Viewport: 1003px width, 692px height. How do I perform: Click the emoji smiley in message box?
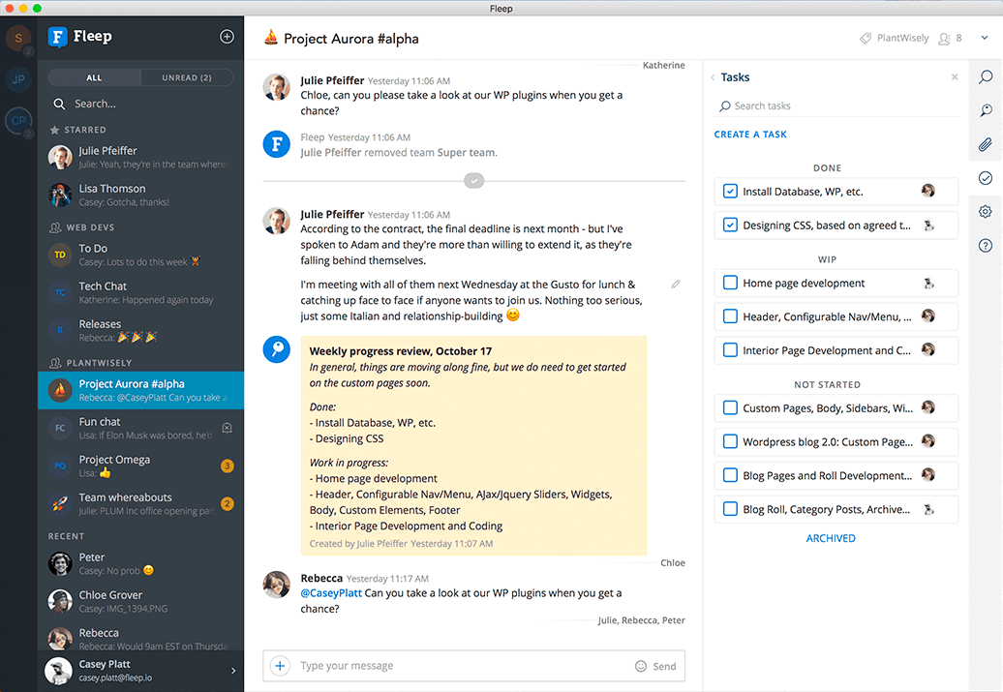click(x=640, y=666)
